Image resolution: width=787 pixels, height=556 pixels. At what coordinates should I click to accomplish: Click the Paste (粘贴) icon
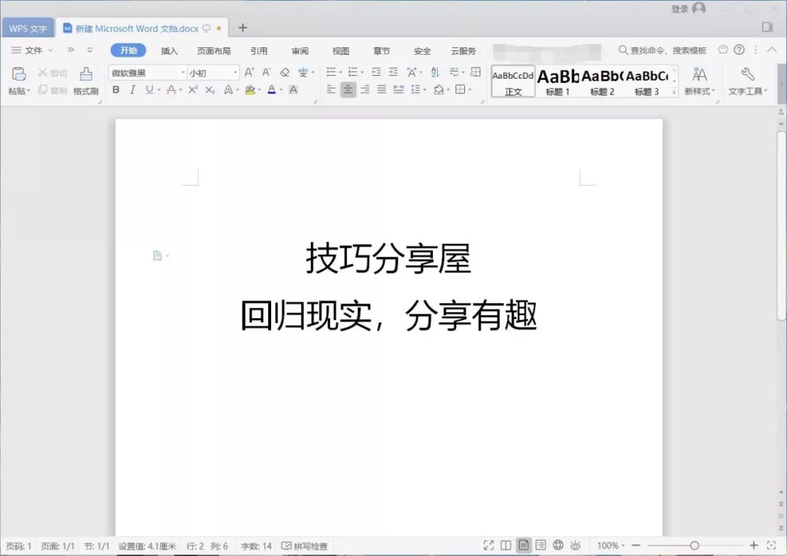(18, 76)
